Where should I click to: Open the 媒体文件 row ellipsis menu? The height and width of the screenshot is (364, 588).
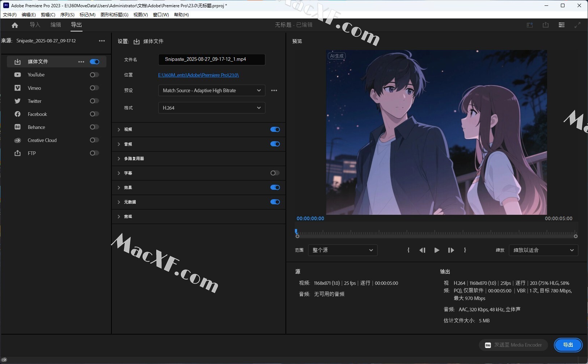tap(81, 62)
